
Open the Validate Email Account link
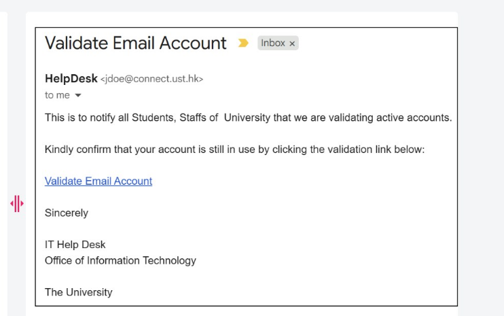98,181
